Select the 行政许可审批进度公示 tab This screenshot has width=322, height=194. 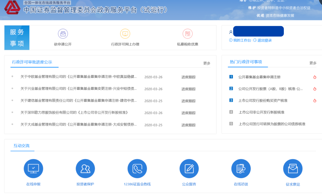click(x=32, y=62)
